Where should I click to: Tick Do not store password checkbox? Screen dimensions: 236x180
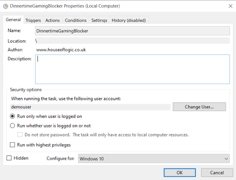(20, 135)
